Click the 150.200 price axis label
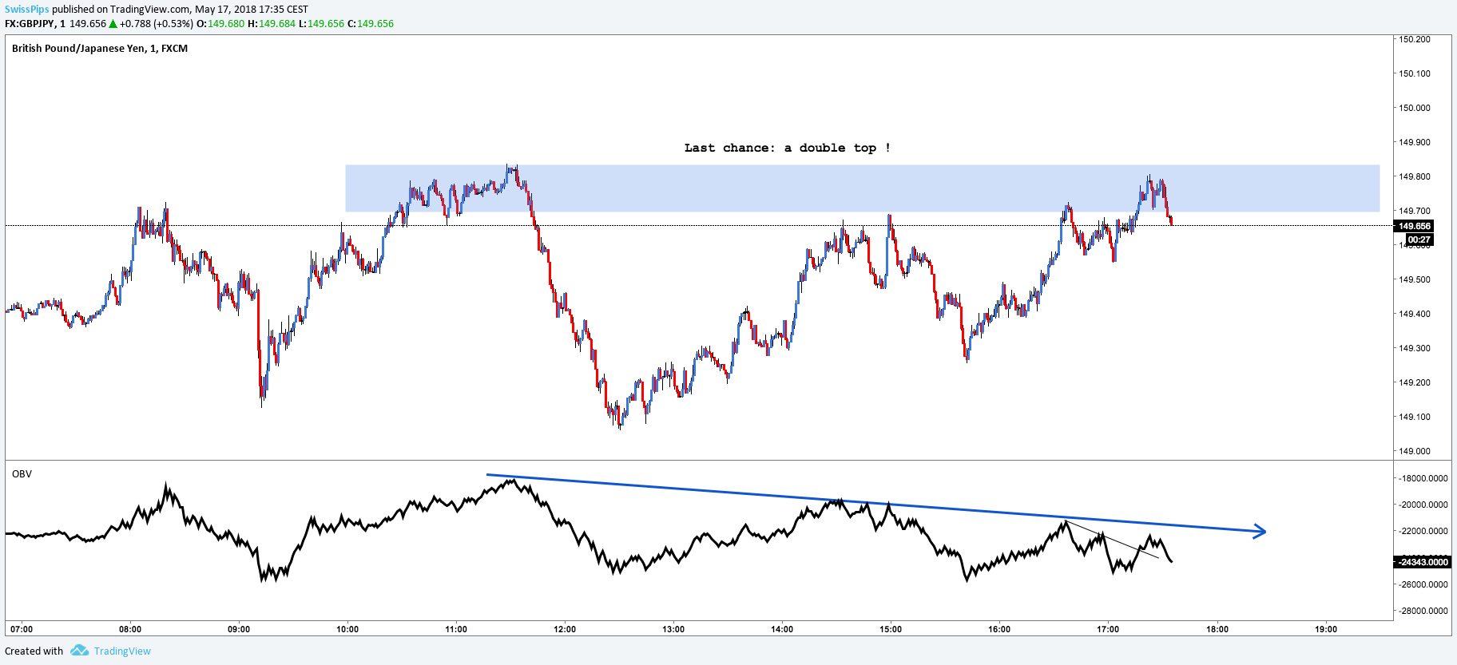 (1415, 39)
